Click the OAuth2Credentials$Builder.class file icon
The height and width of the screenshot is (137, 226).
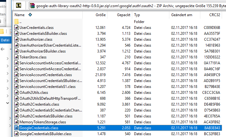pos(16,116)
